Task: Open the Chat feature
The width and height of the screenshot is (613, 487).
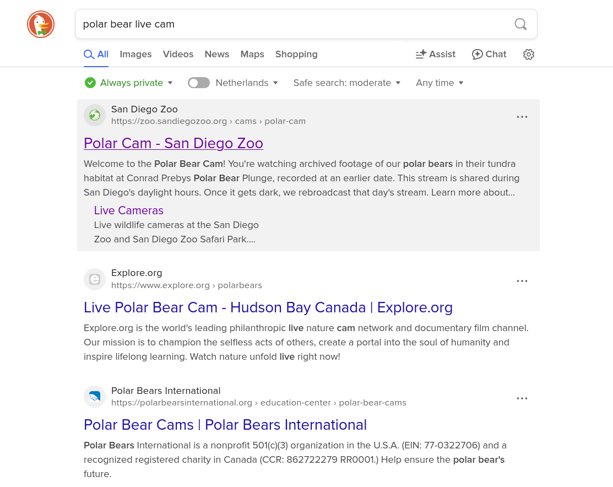Action: 489,55
